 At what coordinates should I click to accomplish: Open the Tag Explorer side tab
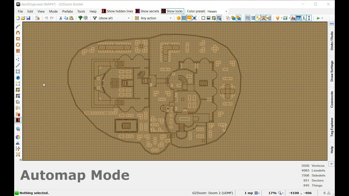point(332,127)
